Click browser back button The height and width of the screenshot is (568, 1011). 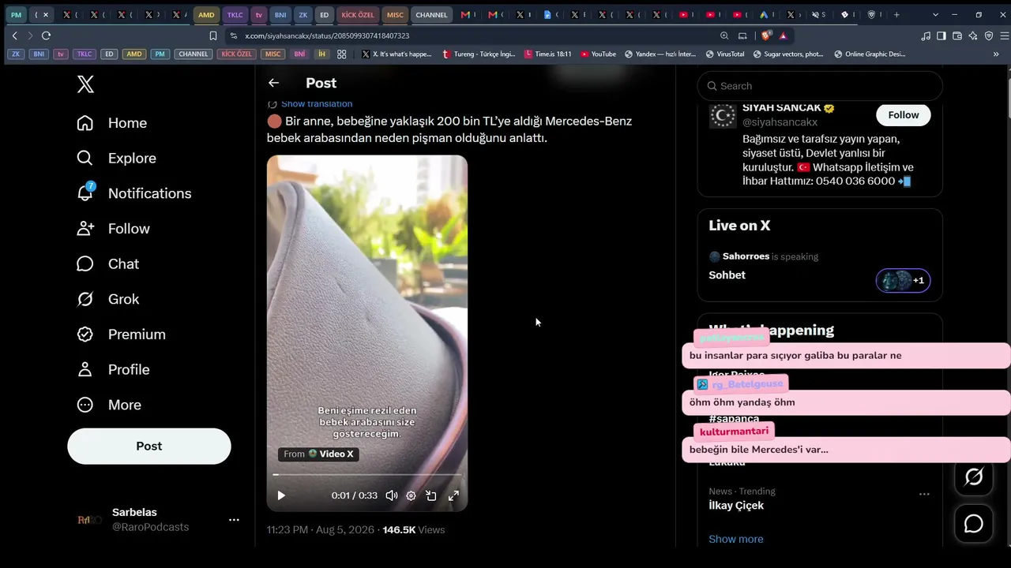[x=14, y=35]
